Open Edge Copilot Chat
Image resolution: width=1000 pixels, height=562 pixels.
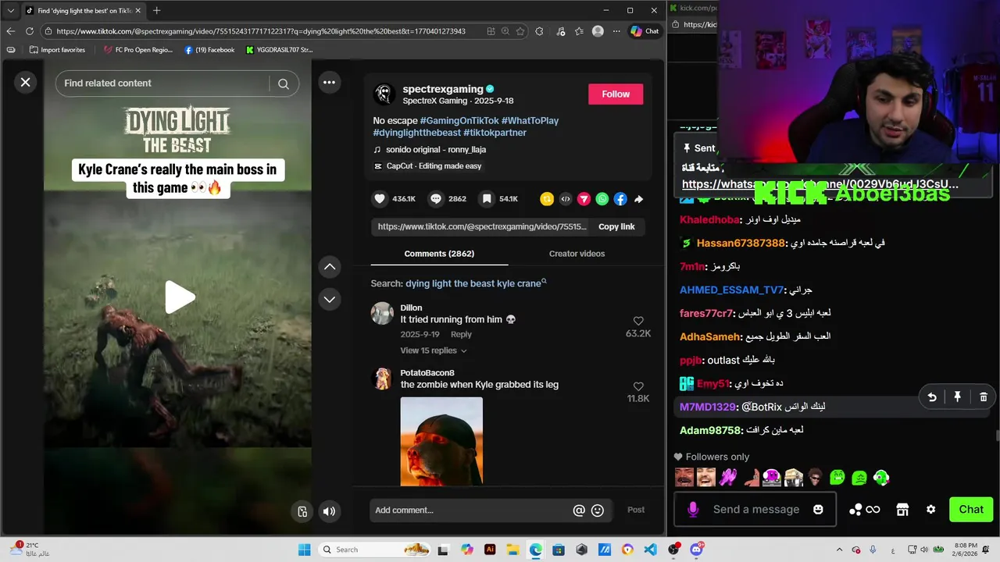click(645, 31)
